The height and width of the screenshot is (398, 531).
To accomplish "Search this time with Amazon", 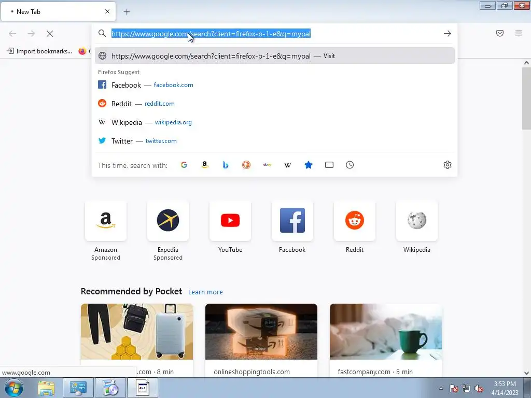I will point(204,165).
